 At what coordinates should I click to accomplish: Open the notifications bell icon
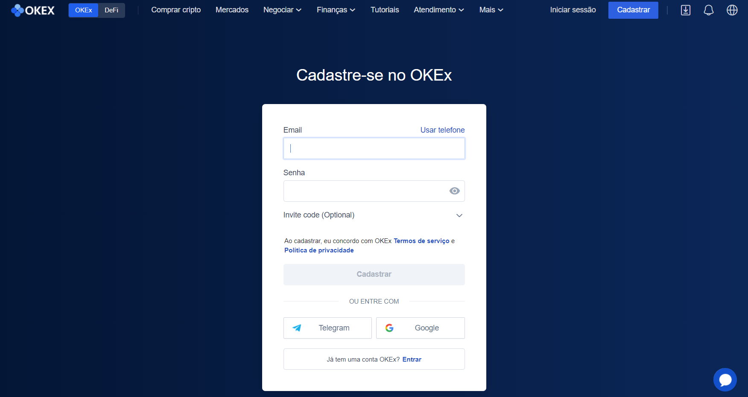[x=709, y=10]
